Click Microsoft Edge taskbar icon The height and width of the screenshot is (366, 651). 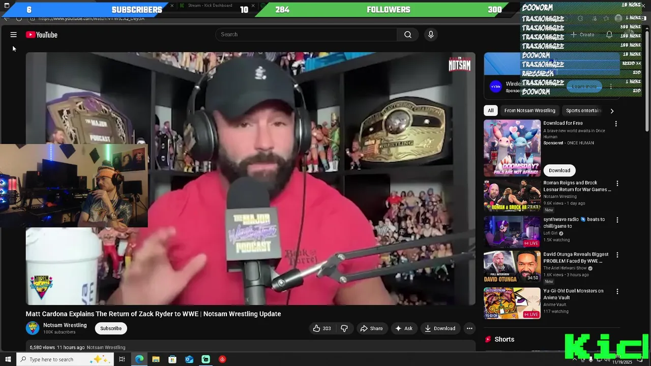[139, 359]
